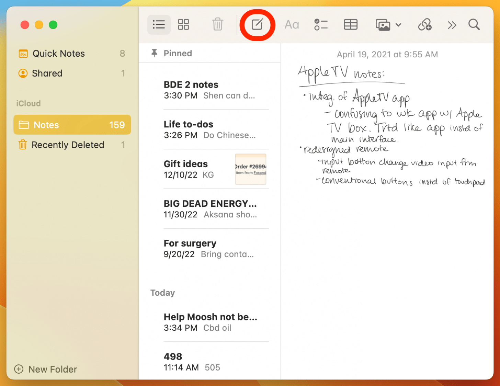
Task: Open the media insert dropdown chevron
Action: tap(398, 24)
